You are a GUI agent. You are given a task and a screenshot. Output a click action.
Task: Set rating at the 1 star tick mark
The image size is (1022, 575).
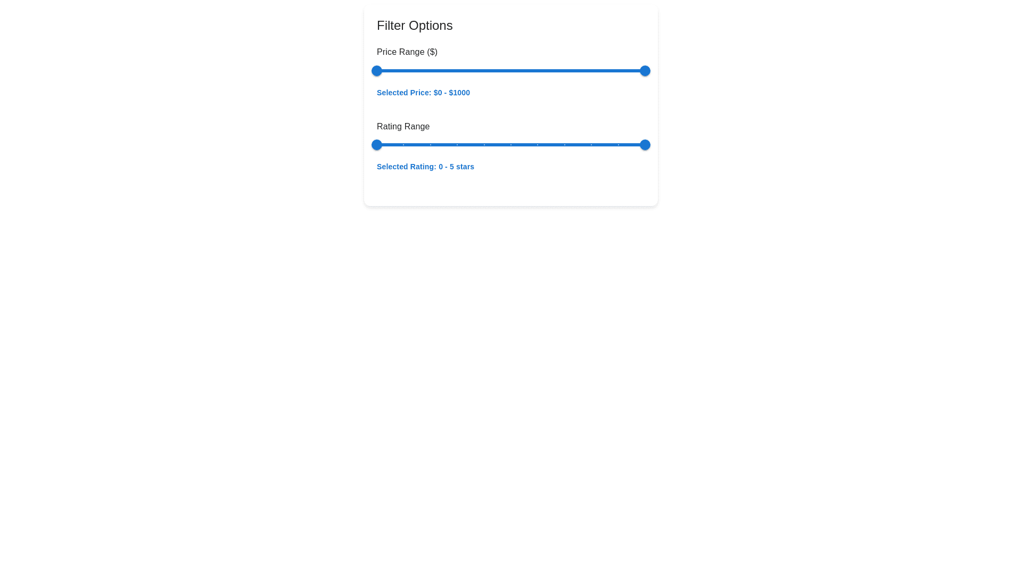pos(431,145)
